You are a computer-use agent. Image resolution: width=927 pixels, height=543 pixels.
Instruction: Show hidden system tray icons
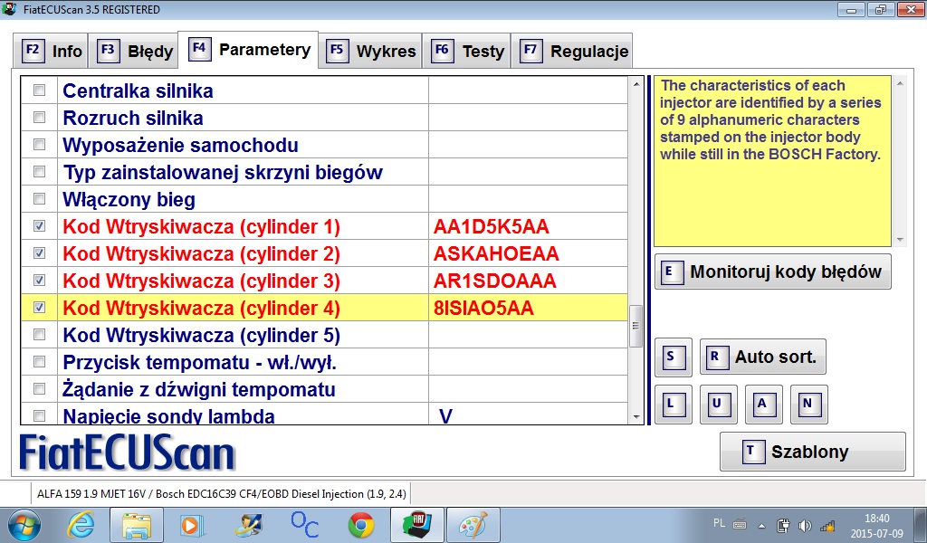pos(761,525)
